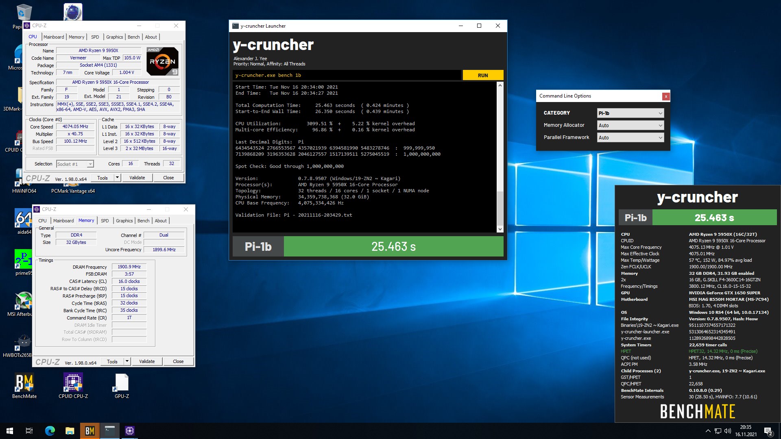The image size is (781, 439).
Task: Switch to Mainboard tab in top CPU-Z
Action: (54, 37)
